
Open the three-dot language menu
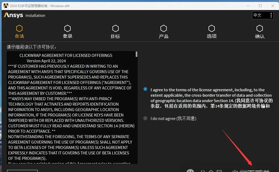[271, 15]
